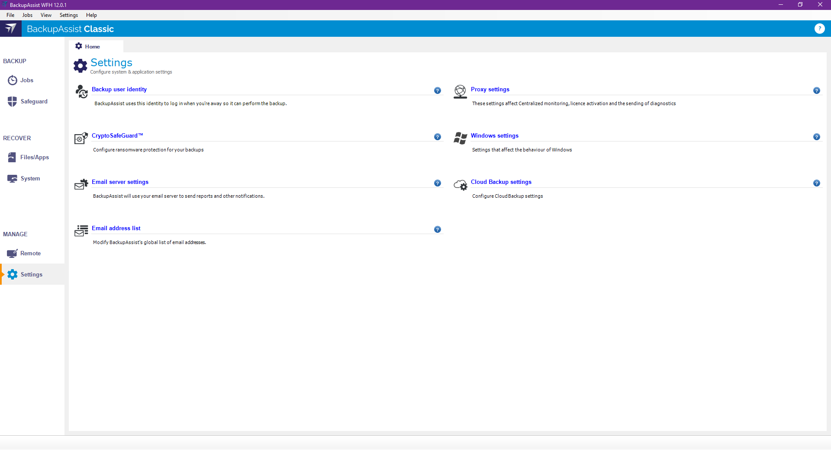The height and width of the screenshot is (450, 831).
Task: Select the Home tab
Action: (x=96, y=46)
